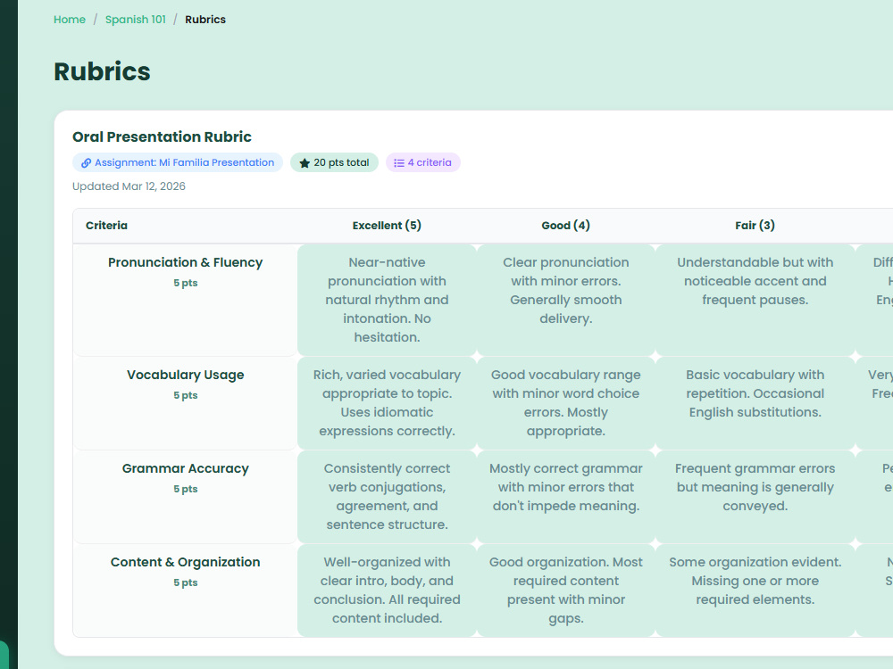The image size is (893, 669).
Task: Go to Home breadcrumb link
Action: (70, 20)
